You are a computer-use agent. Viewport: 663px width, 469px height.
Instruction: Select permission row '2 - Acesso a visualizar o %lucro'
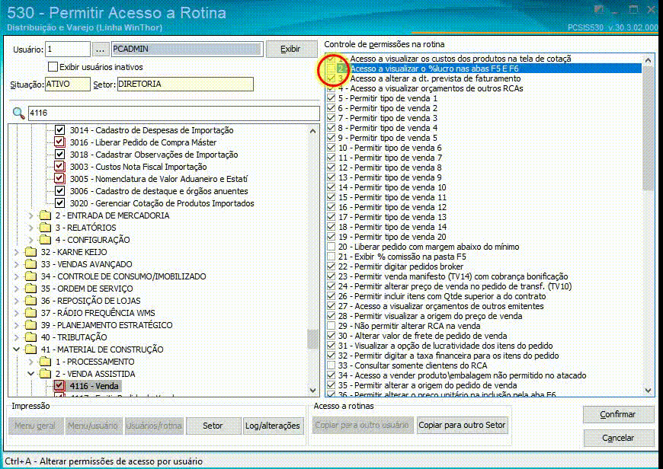[x=484, y=69]
